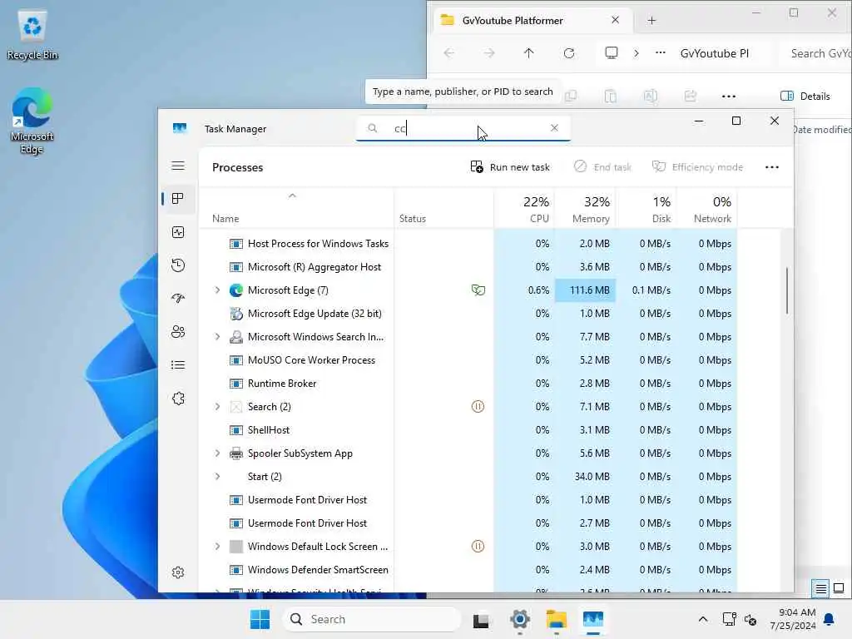Click This PC monitor icon in address bar

[612, 52]
